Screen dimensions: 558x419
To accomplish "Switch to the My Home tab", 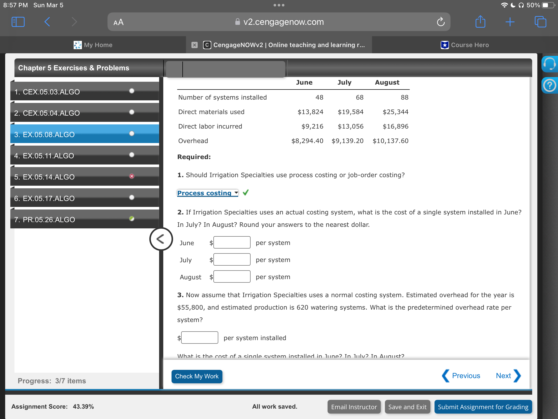I will pyautogui.click(x=93, y=45).
